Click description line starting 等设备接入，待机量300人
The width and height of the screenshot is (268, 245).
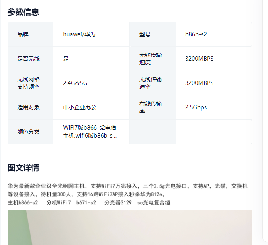point(86,194)
